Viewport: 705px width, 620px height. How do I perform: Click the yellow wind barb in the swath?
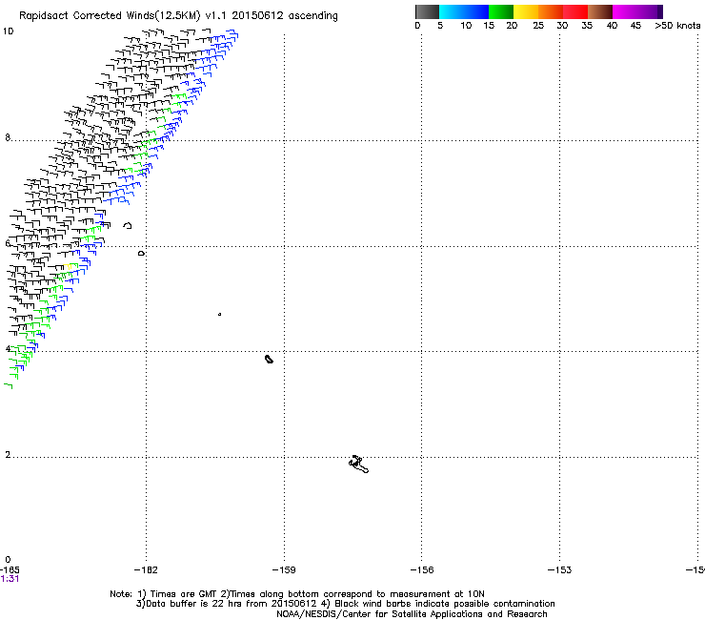[69, 266]
